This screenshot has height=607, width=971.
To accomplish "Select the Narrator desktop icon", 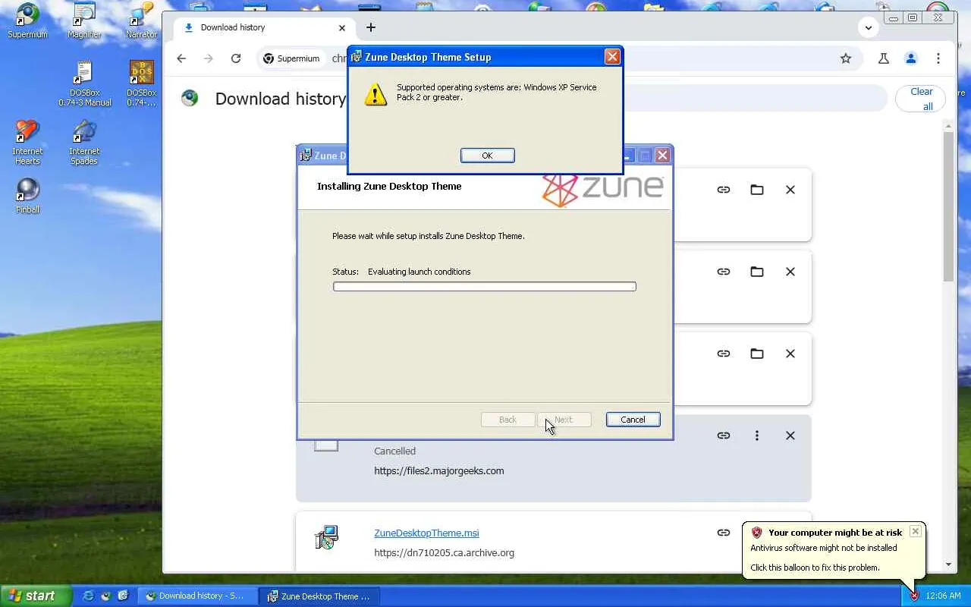I will pyautogui.click(x=141, y=21).
